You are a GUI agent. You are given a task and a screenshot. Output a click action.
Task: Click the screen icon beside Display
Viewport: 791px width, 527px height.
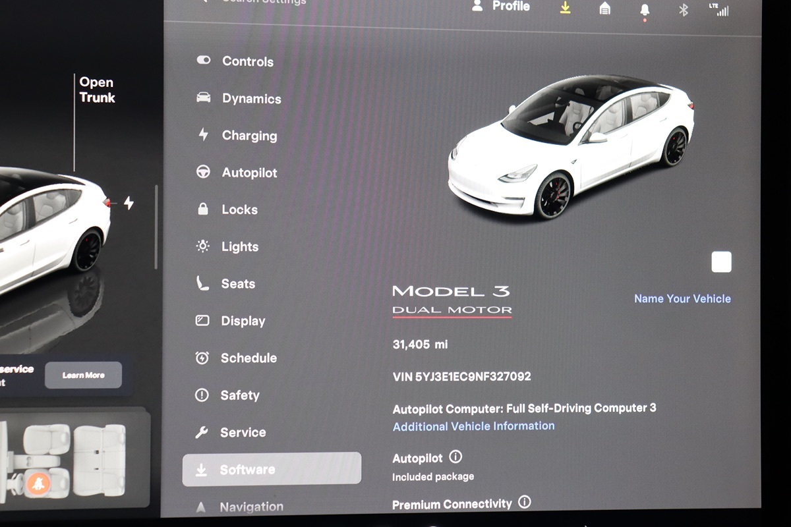pyautogui.click(x=202, y=321)
